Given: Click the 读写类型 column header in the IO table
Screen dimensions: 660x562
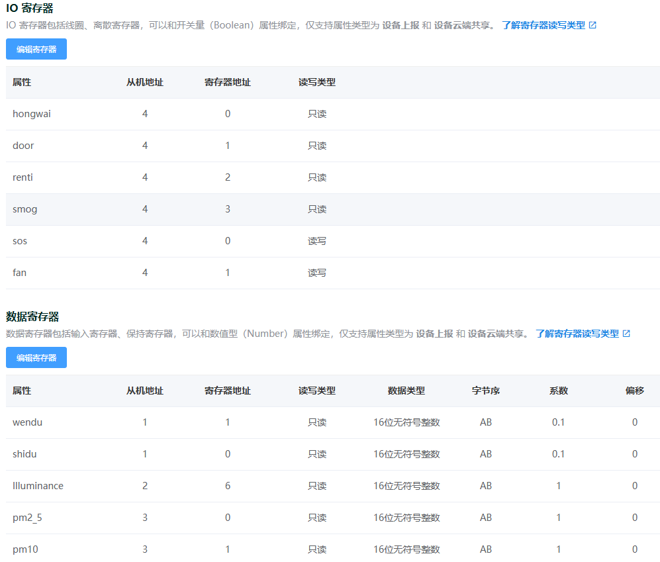Looking at the screenshot, I should pos(316,82).
